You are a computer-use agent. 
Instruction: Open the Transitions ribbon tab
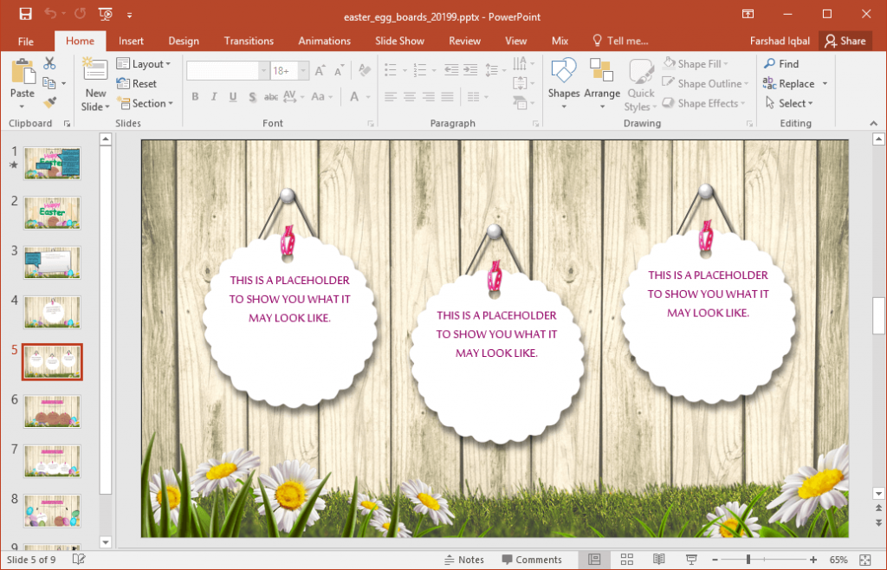[x=249, y=41]
